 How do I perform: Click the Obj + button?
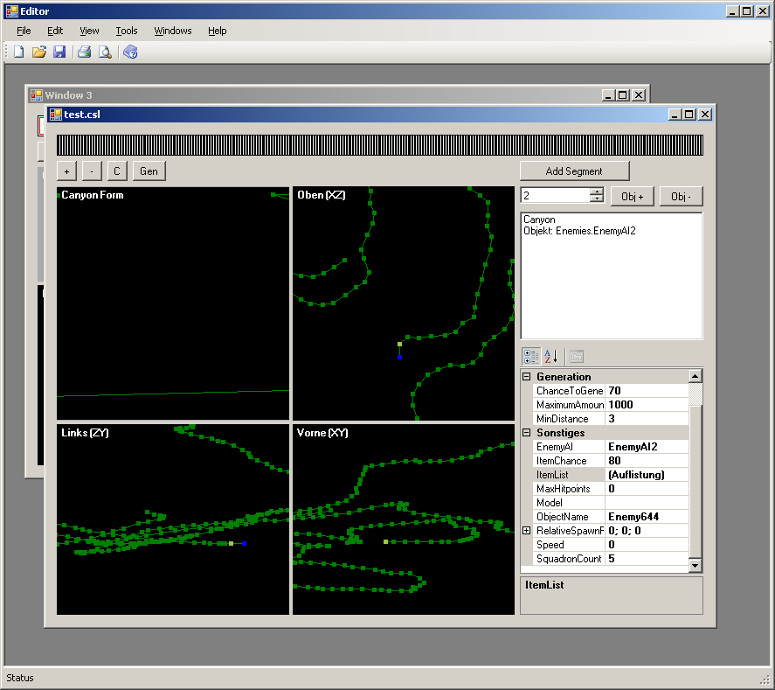coord(633,197)
